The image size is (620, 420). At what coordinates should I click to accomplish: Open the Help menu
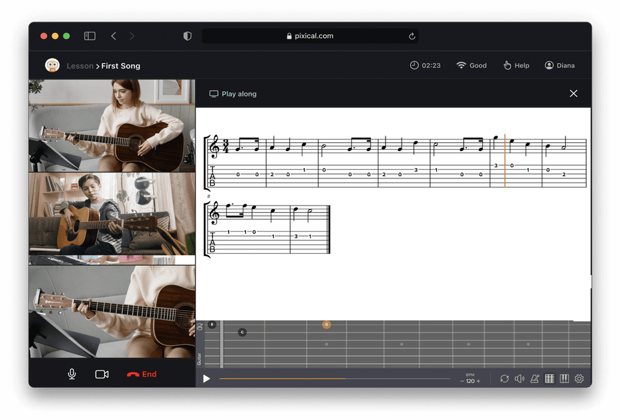(x=516, y=65)
